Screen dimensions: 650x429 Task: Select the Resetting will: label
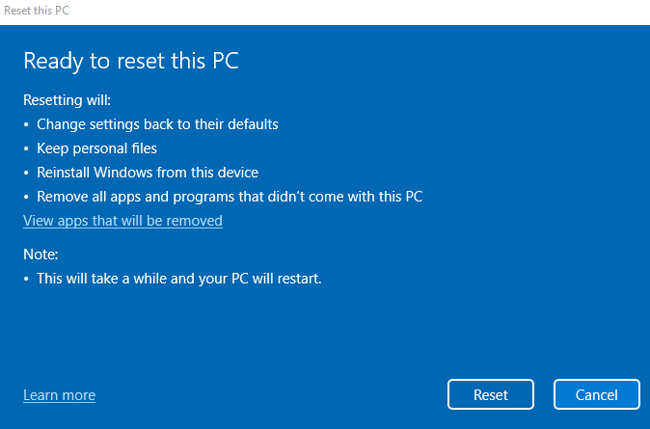[68, 99]
